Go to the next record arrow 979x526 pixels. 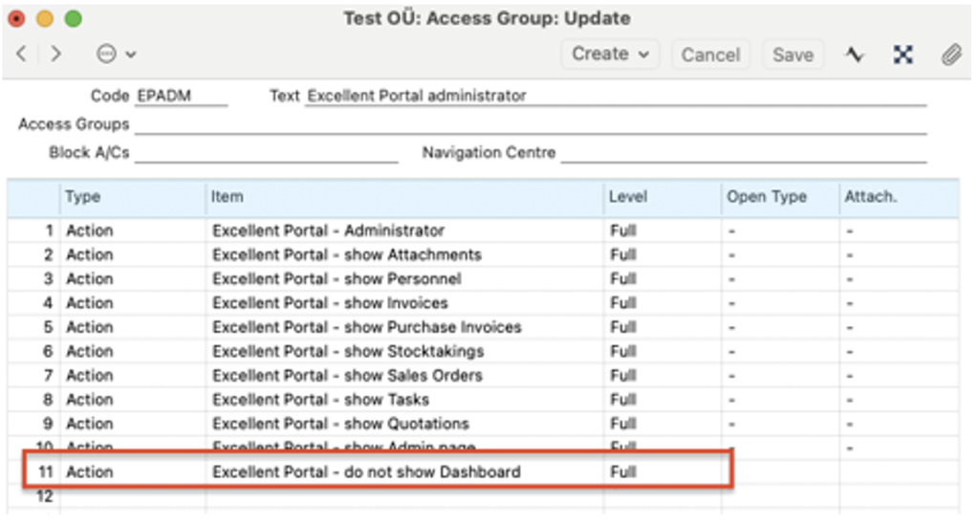click(x=56, y=55)
